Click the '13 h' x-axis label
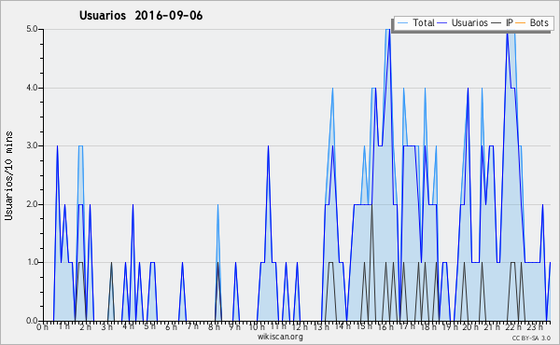Screen dimensions: 560x345 click(321, 326)
